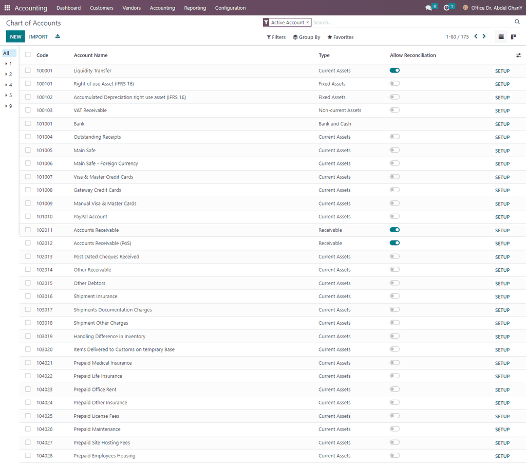Click Bank and Cash type cell
Screen dimensions: 526x464
tap(335, 124)
